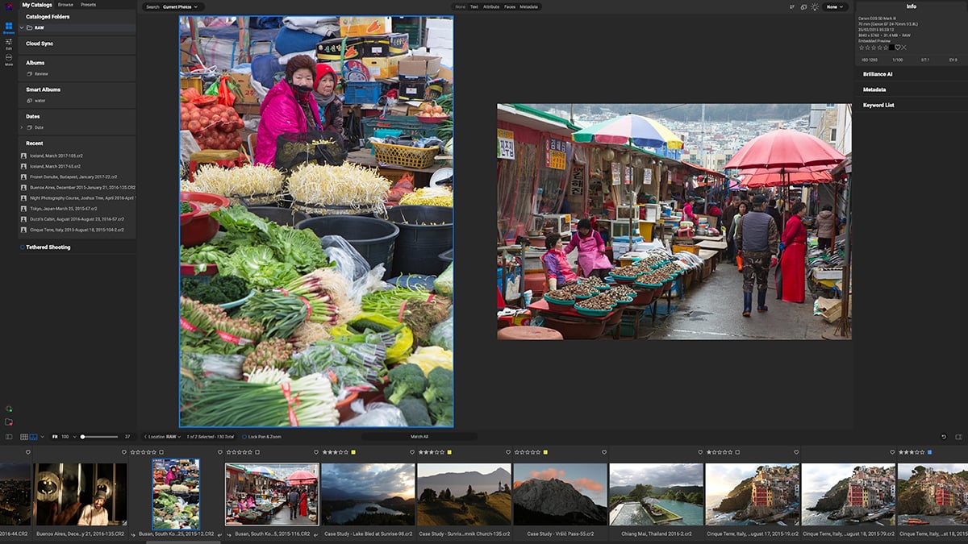
Task: Enable Lock Pan & Zoom checkbox
Action: click(244, 437)
